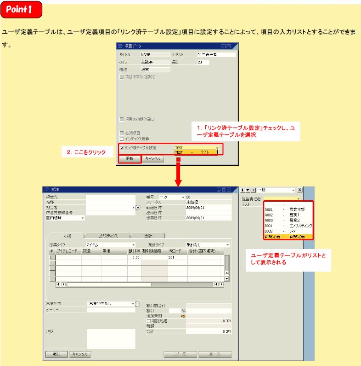Screen dimensions: 361x366
Task: Click side panel next arrow icon
Action: coord(254,190)
